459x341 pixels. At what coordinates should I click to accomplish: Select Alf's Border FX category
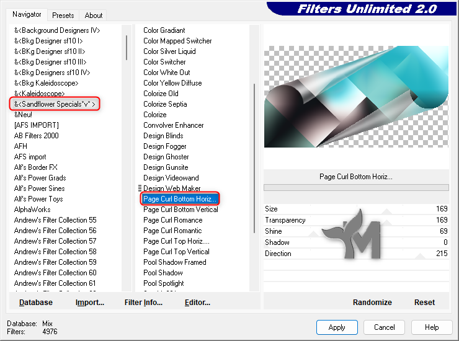(36, 167)
